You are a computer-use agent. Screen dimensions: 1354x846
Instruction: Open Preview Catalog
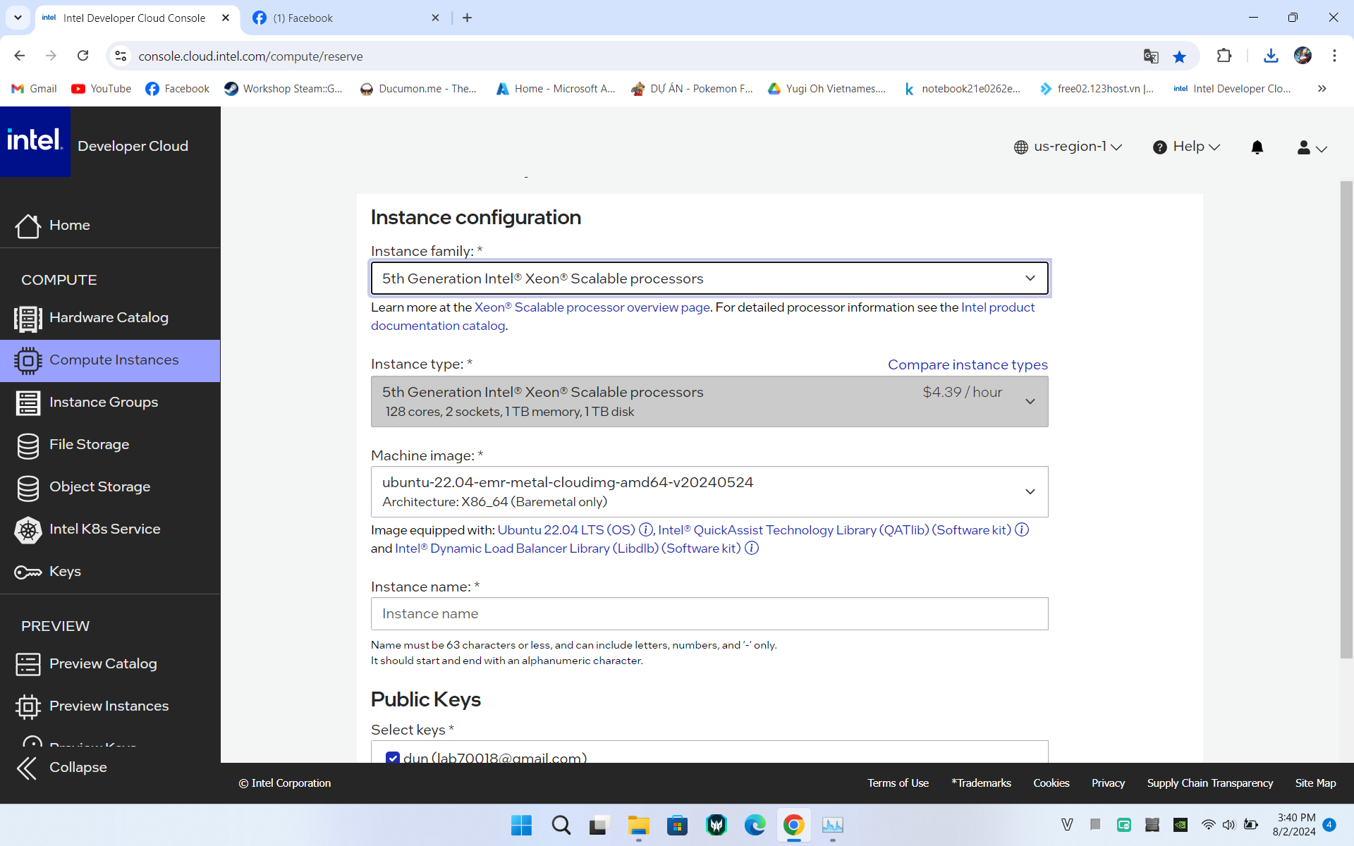coord(110,664)
